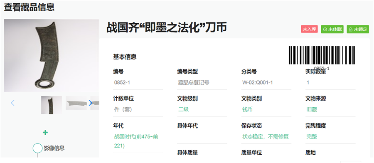The image size is (374, 163).
Task: Show next thumbnail with right arrow
Action: tap(90, 103)
